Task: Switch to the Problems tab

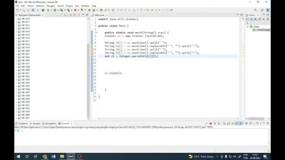Action: (x=21, y=124)
